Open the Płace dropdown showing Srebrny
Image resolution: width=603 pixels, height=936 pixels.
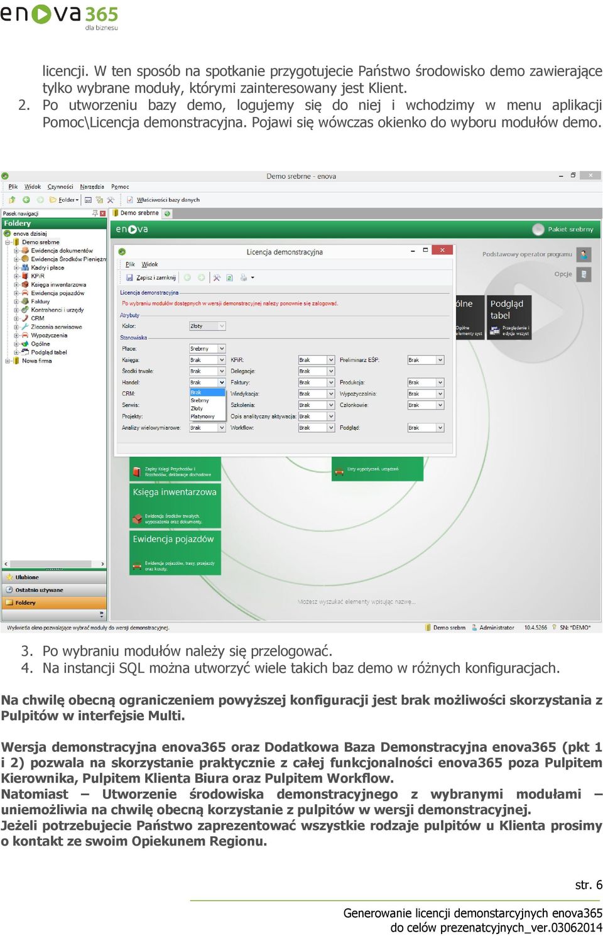tap(207, 349)
